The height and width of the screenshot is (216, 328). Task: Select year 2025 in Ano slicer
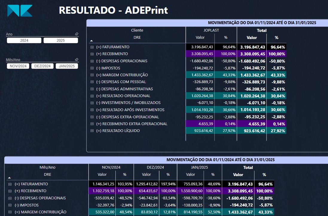61,41
